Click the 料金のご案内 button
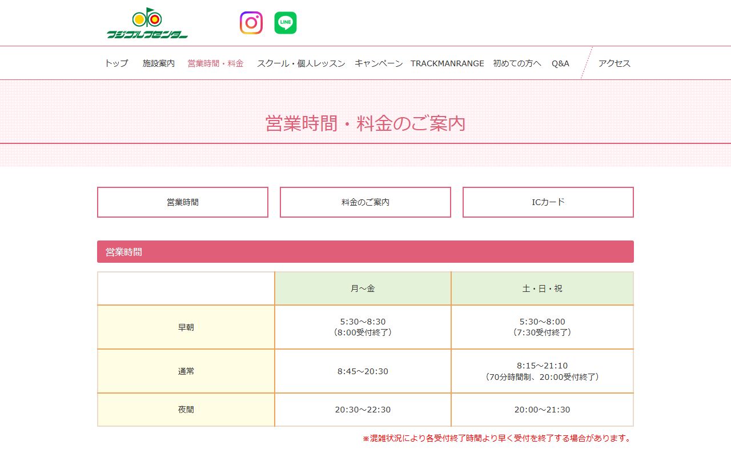 365,202
